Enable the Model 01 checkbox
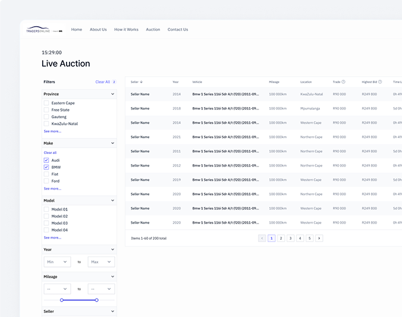Image resolution: width=402 pixels, height=317 pixels. coord(46,209)
